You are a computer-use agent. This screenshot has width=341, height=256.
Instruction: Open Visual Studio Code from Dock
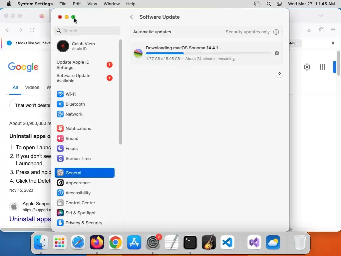click(227, 242)
